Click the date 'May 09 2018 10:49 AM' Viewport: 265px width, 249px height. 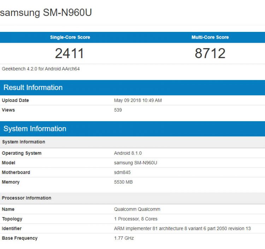[138, 100]
